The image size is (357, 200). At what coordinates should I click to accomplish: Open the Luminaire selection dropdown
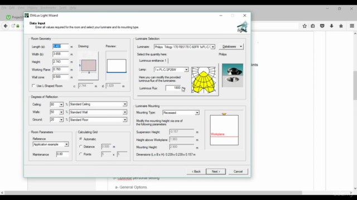(x=213, y=47)
